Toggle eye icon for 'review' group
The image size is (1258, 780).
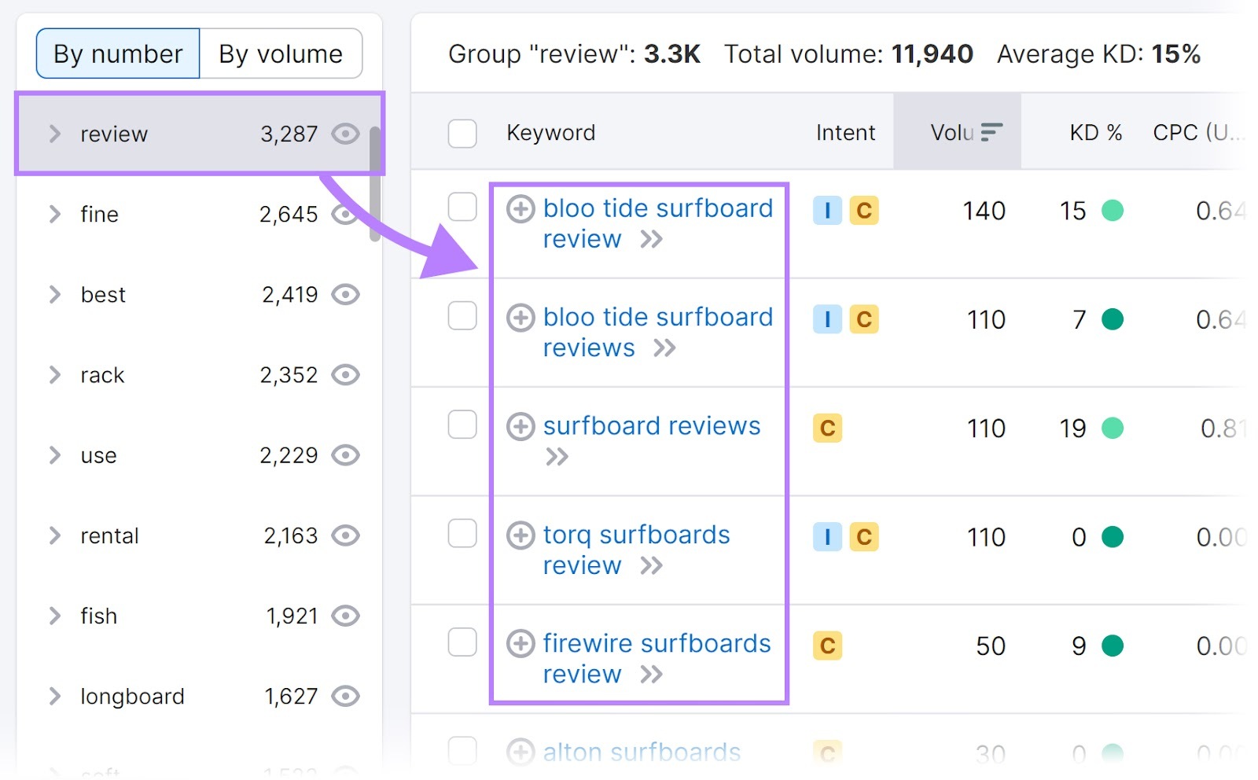pyautogui.click(x=345, y=134)
